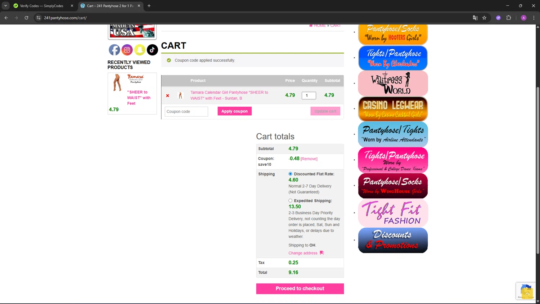Click the Made in USA logo
The height and width of the screenshot is (304, 540).
click(132, 31)
